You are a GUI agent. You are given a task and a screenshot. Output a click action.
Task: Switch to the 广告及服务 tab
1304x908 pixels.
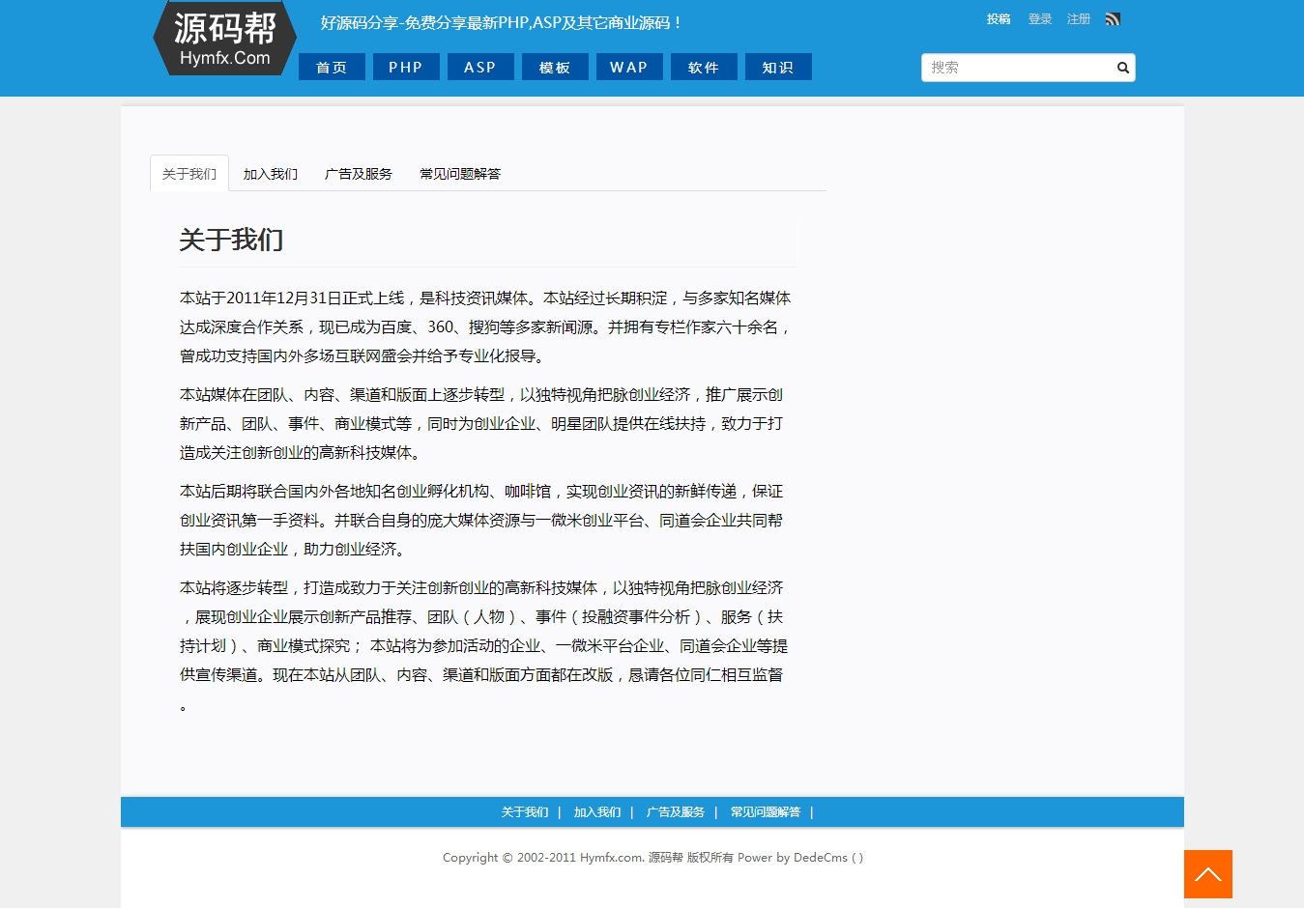(x=359, y=174)
